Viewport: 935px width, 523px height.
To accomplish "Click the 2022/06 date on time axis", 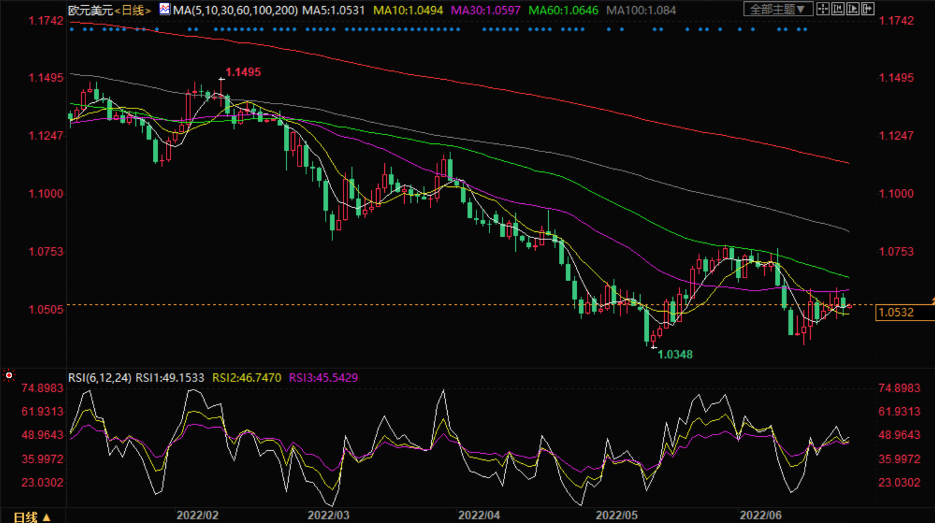I will 760,516.
